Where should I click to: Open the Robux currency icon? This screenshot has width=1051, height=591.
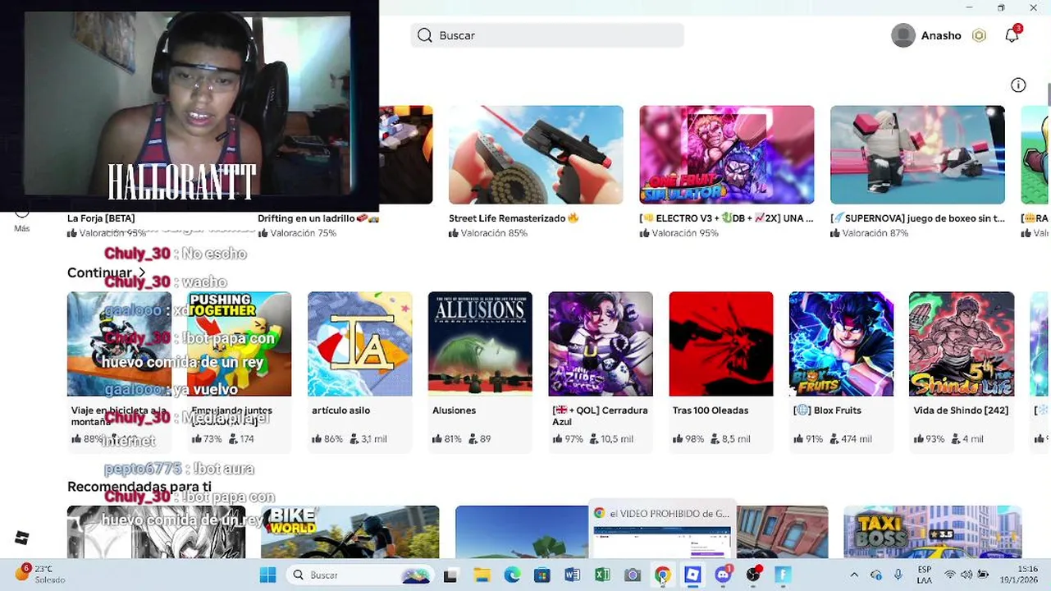979,35
